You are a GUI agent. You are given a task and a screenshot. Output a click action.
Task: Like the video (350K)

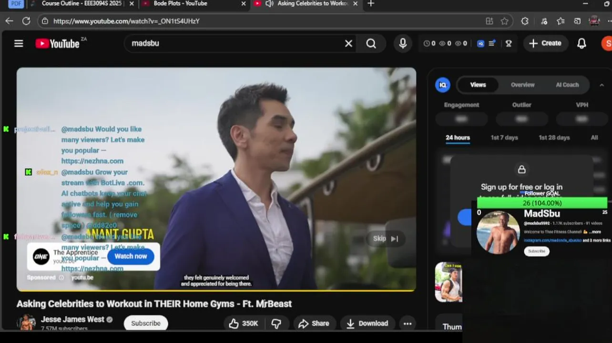tap(244, 323)
